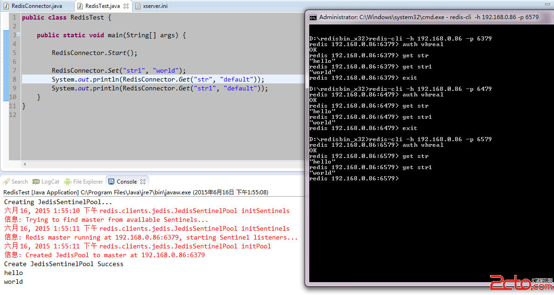Click the 6479 'exit' line in cmd

[363, 128]
